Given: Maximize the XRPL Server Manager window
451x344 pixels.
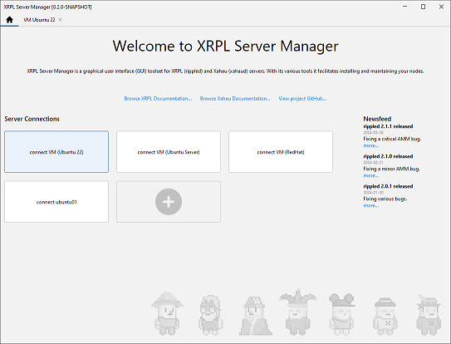Looking at the screenshot, I should point(423,7).
